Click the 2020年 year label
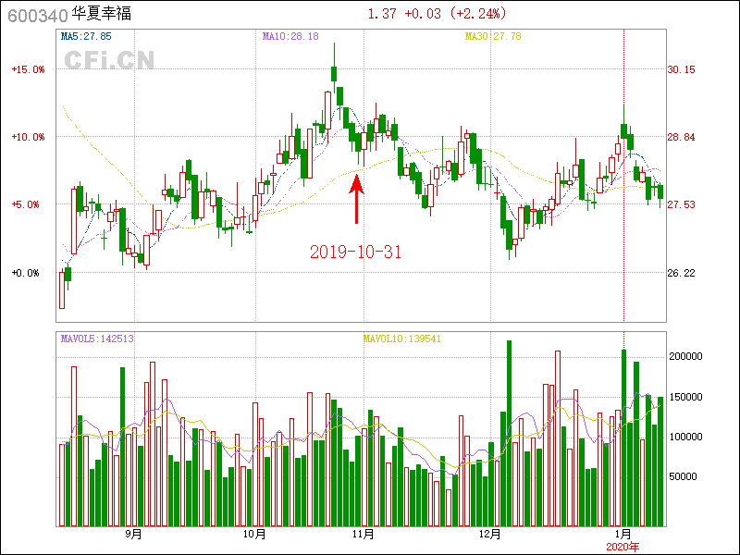This screenshot has height=555, width=740. pos(623,547)
